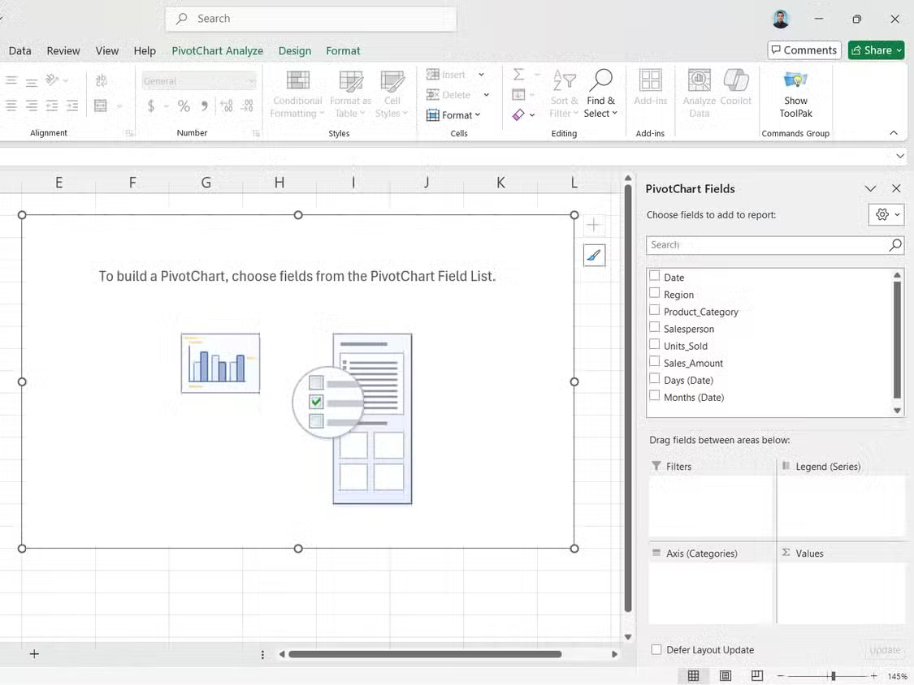Switch to Page Break Preview icon
Screen dimensions: 914x685
pyautogui.click(x=756, y=675)
